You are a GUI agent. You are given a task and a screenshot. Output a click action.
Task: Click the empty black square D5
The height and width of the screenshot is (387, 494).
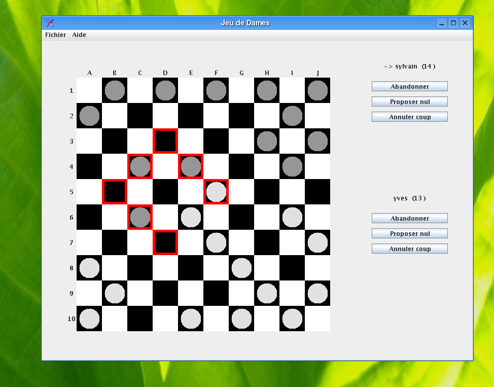tap(165, 192)
